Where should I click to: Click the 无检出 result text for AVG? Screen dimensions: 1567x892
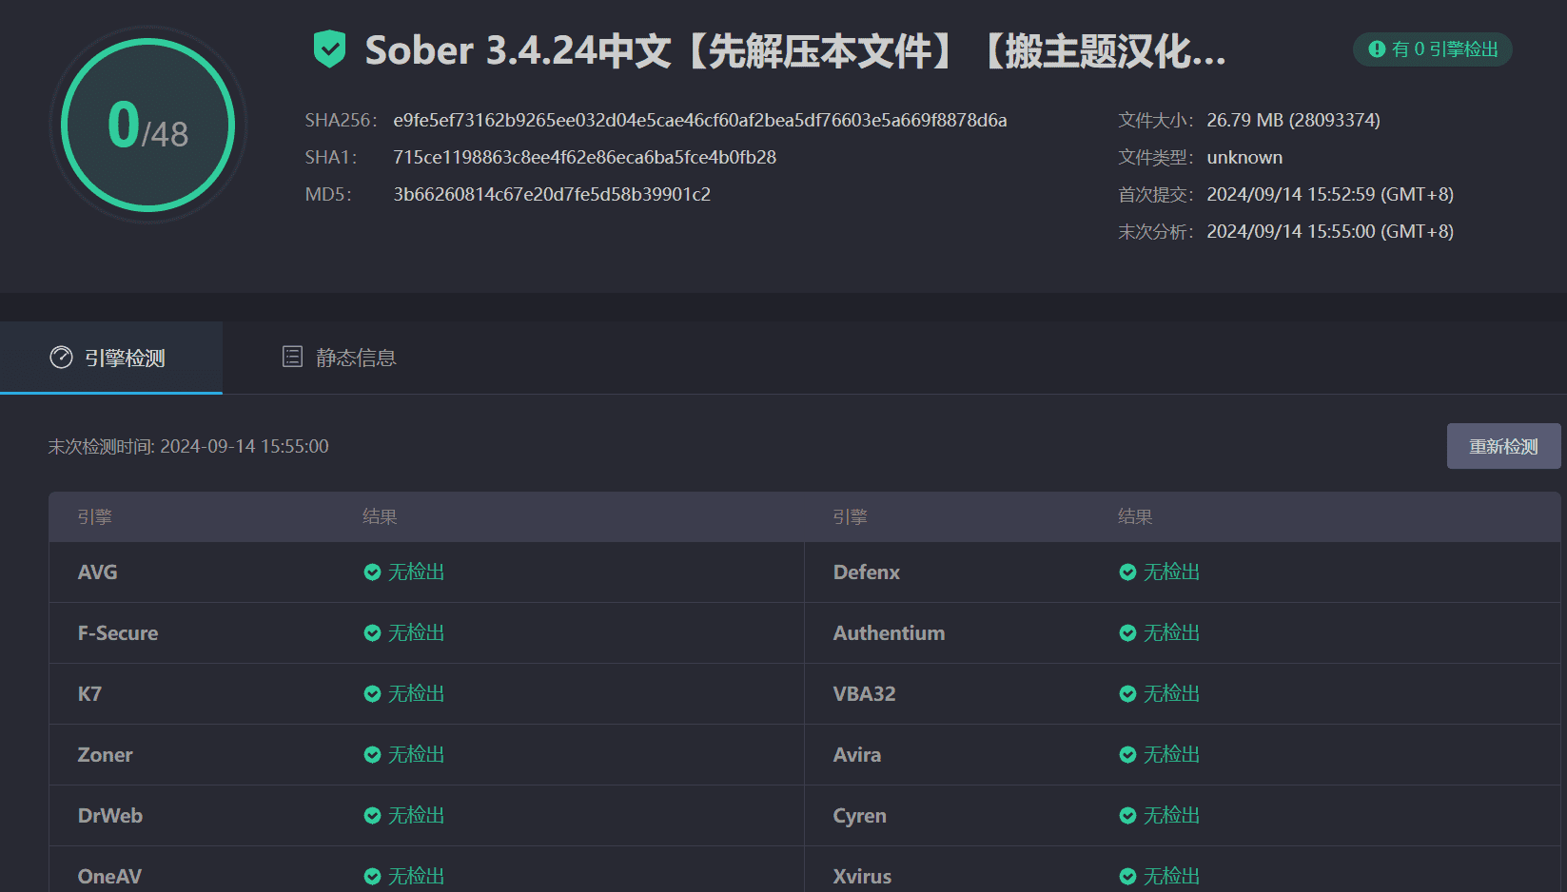pyautogui.click(x=416, y=572)
